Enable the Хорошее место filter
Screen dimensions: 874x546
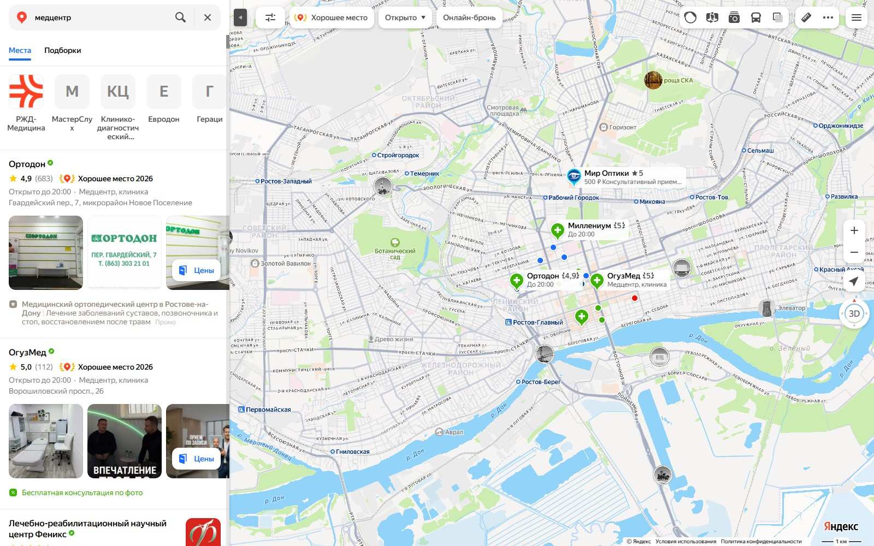pos(332,17)
